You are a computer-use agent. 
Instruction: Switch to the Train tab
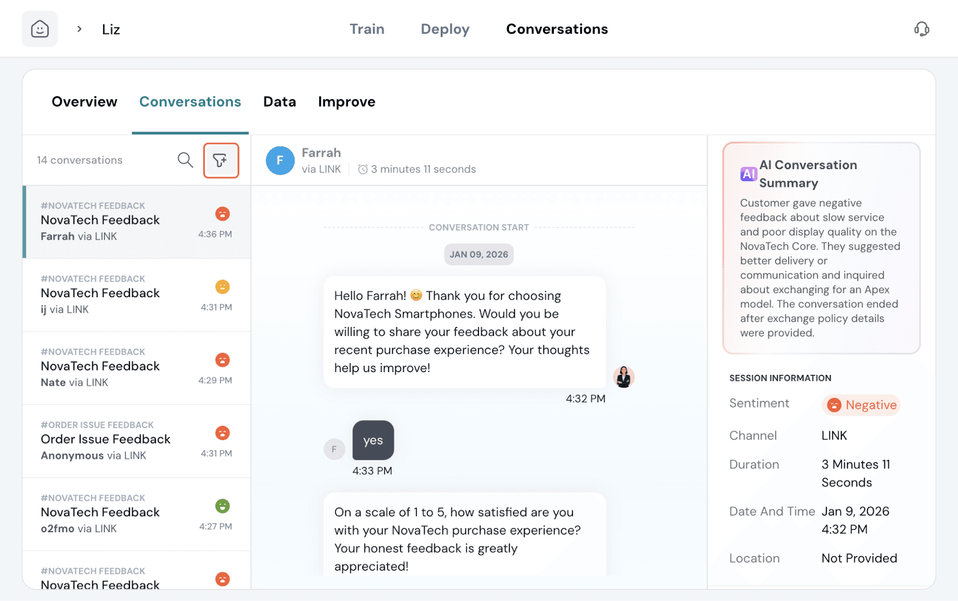click(366, 29)
